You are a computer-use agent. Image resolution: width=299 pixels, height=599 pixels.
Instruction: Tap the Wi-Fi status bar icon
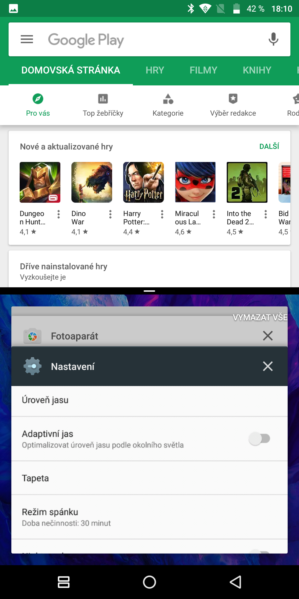point(205,9)
